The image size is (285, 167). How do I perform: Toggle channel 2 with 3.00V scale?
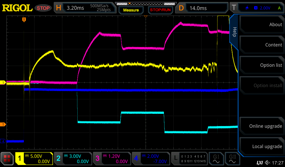coord(73,159)
